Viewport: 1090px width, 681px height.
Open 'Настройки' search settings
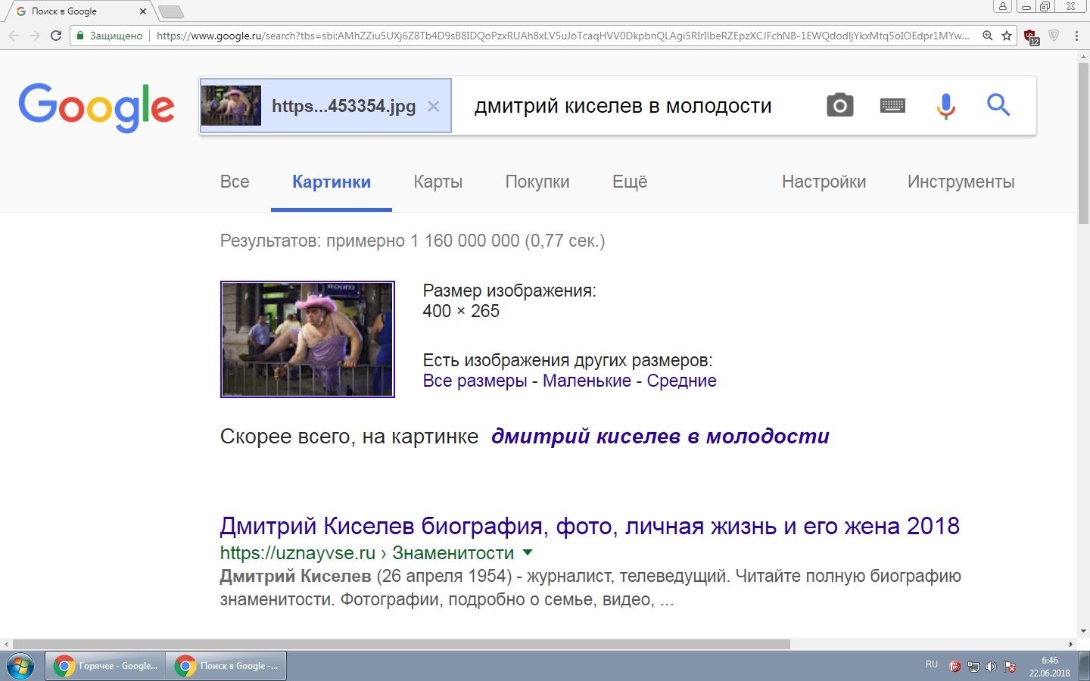[824, 182]
